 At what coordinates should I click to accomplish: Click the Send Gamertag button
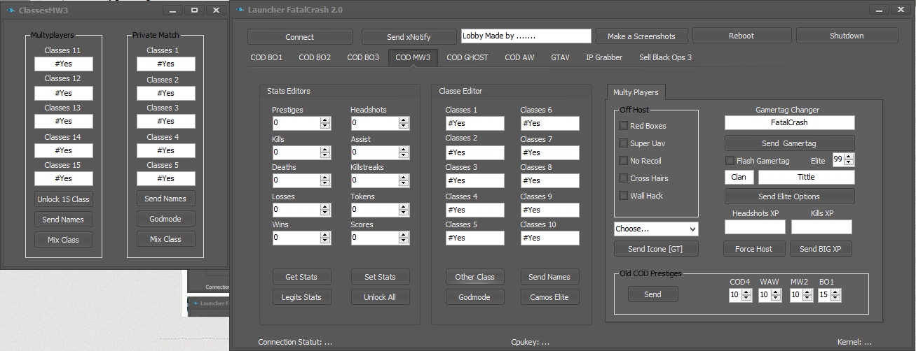point(789,143)
